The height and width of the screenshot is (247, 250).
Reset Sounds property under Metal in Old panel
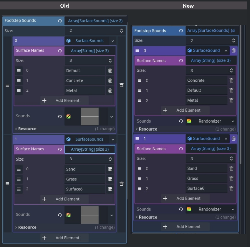[x=60, y=116]
